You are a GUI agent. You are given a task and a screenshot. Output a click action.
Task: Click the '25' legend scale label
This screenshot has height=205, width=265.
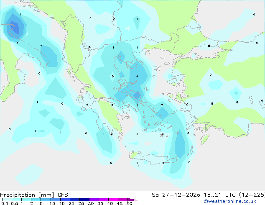click(81, 203)
